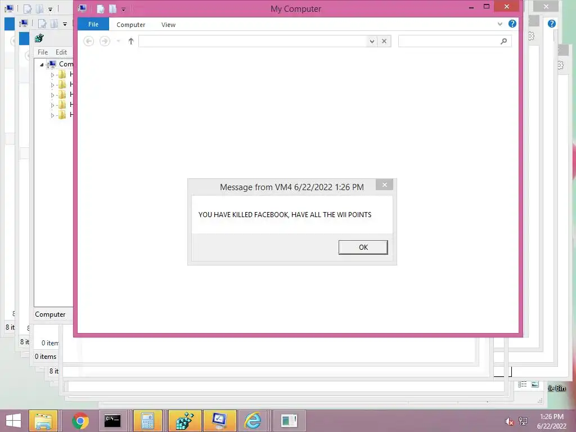
Task: Click the last app icon on the taskbar
Action: (289, 421)
